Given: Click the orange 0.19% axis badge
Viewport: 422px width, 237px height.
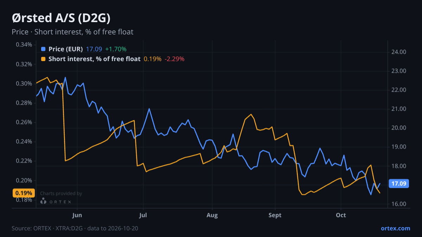Looking at the screenshot, I should tap(24, 193).
